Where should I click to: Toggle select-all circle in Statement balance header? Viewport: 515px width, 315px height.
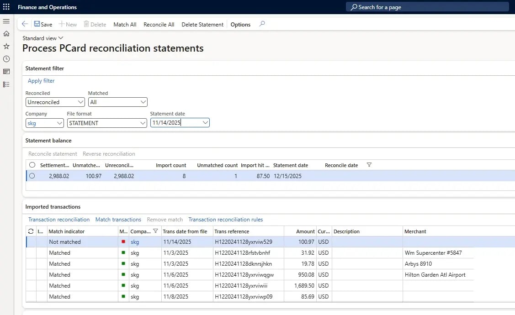pyautogui.click(x=32, y=165)
